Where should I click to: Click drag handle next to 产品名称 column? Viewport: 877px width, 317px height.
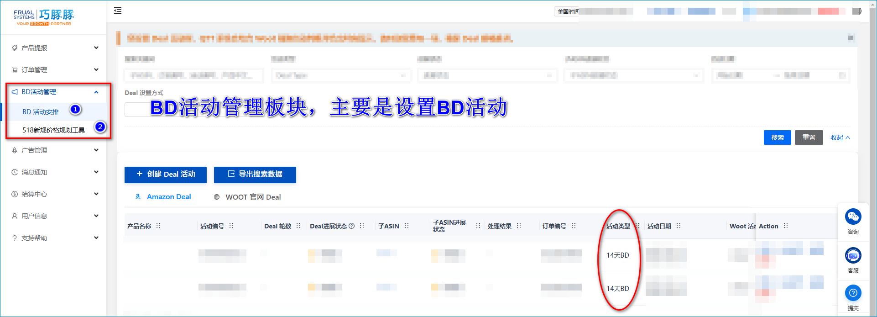[x=158, y=226]
